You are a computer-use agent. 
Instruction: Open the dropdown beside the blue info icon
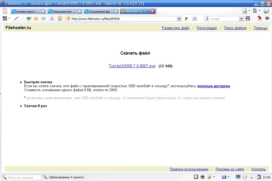click(x=228, y=177)
